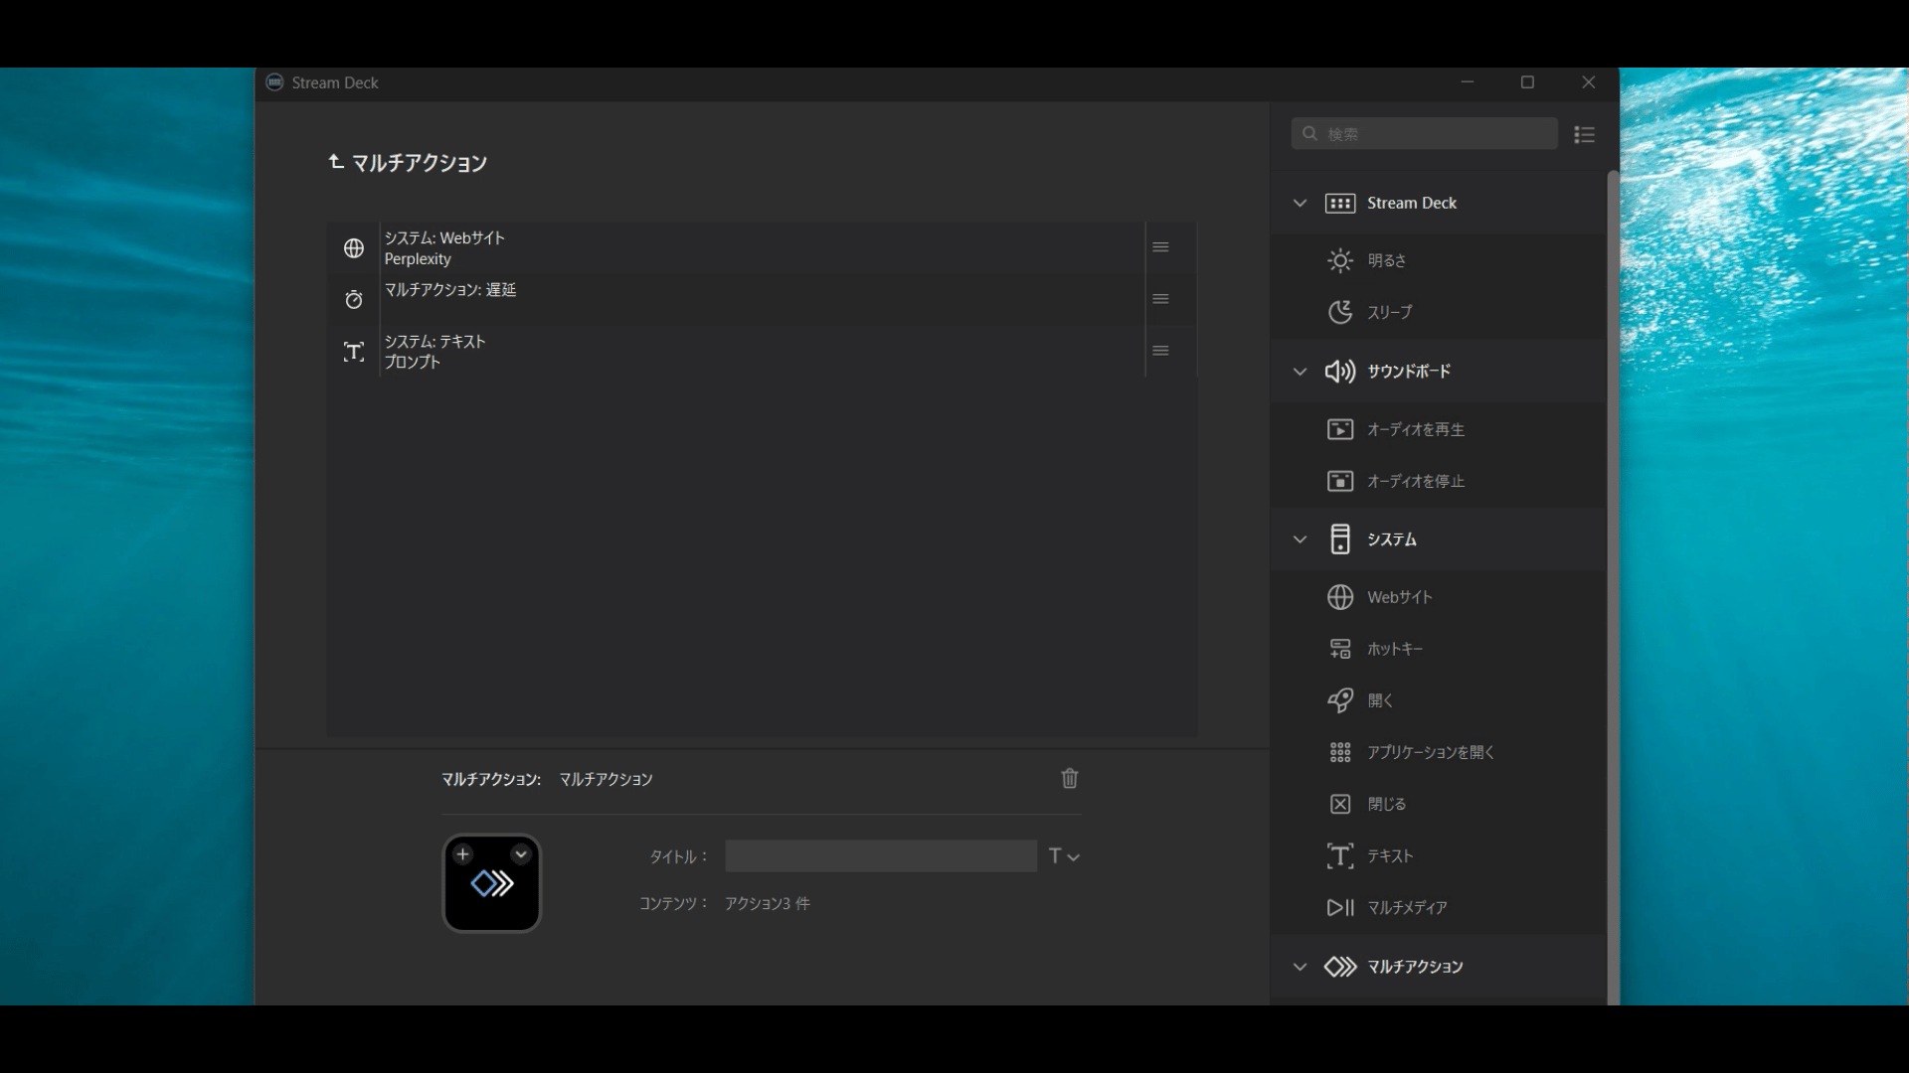Select the delay stopwatch icon in action list

point(354,300)
